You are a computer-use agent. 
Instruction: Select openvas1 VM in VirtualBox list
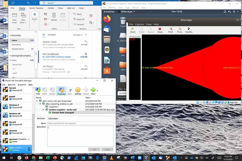pyautogui.click(x=17, y=140)
